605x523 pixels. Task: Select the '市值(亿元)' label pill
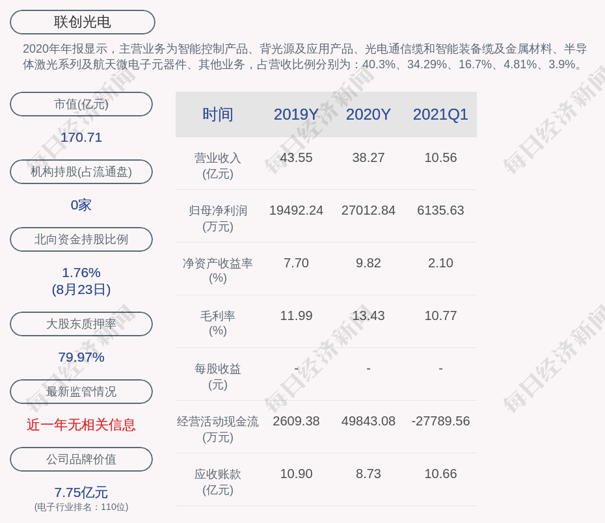pyautogui.click(x=81, y=104)
